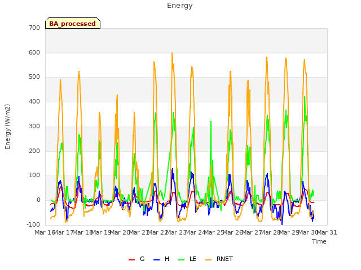
Task: Click the Mar 24 x-axis tick label
Action: [x=196, y=232]
